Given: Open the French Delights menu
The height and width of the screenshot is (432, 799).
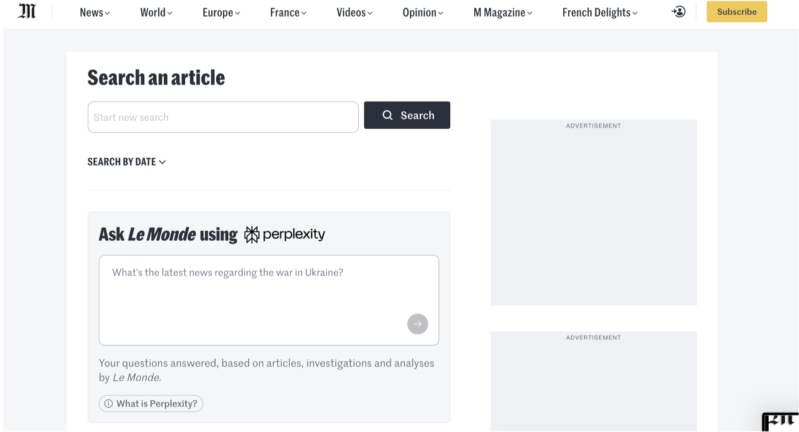Looking at the screenshot, I should [x=600, y=13].
